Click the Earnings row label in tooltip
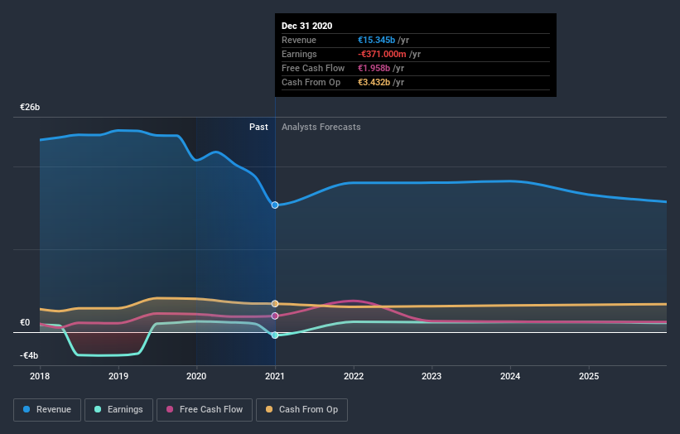680x434 pixels. click(299, 54)
